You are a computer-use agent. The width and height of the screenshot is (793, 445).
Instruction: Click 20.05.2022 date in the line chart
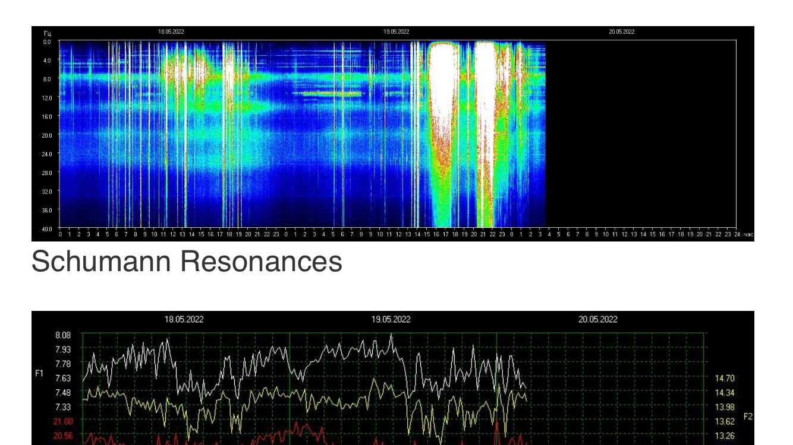point(597,319)
